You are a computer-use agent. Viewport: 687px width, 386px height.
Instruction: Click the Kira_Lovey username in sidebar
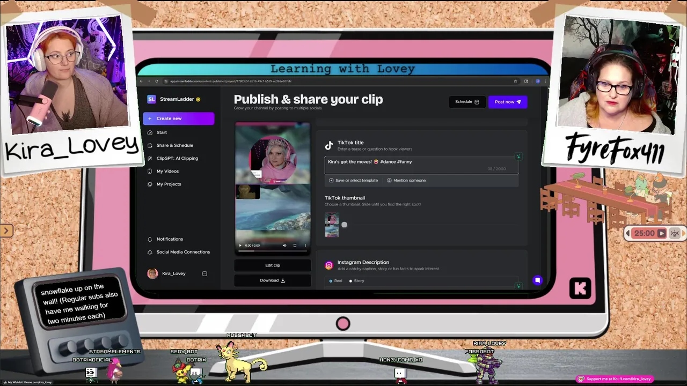(x=174, y=273)
